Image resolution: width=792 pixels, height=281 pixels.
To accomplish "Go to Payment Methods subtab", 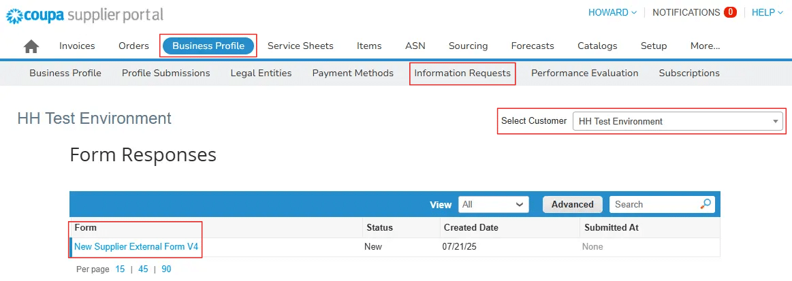I will click(x=353, y=73).
